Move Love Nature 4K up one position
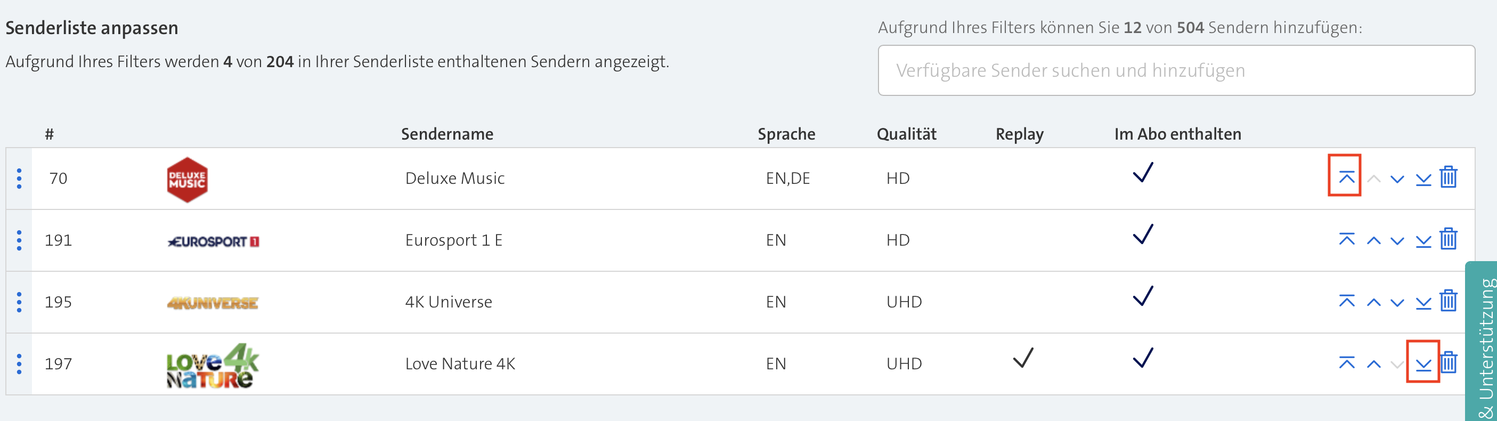 [x=1373, y=364]
